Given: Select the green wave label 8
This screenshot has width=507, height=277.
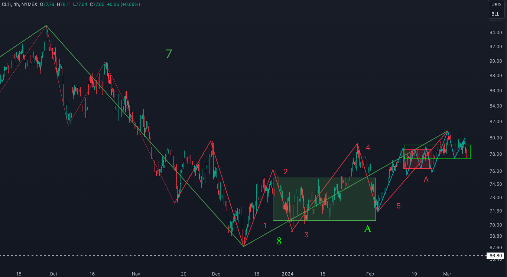Looking at the screenshot, I should 279,241.
